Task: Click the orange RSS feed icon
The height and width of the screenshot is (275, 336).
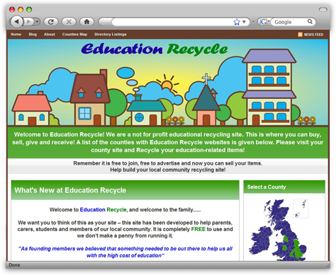Action: click(300, 35)
